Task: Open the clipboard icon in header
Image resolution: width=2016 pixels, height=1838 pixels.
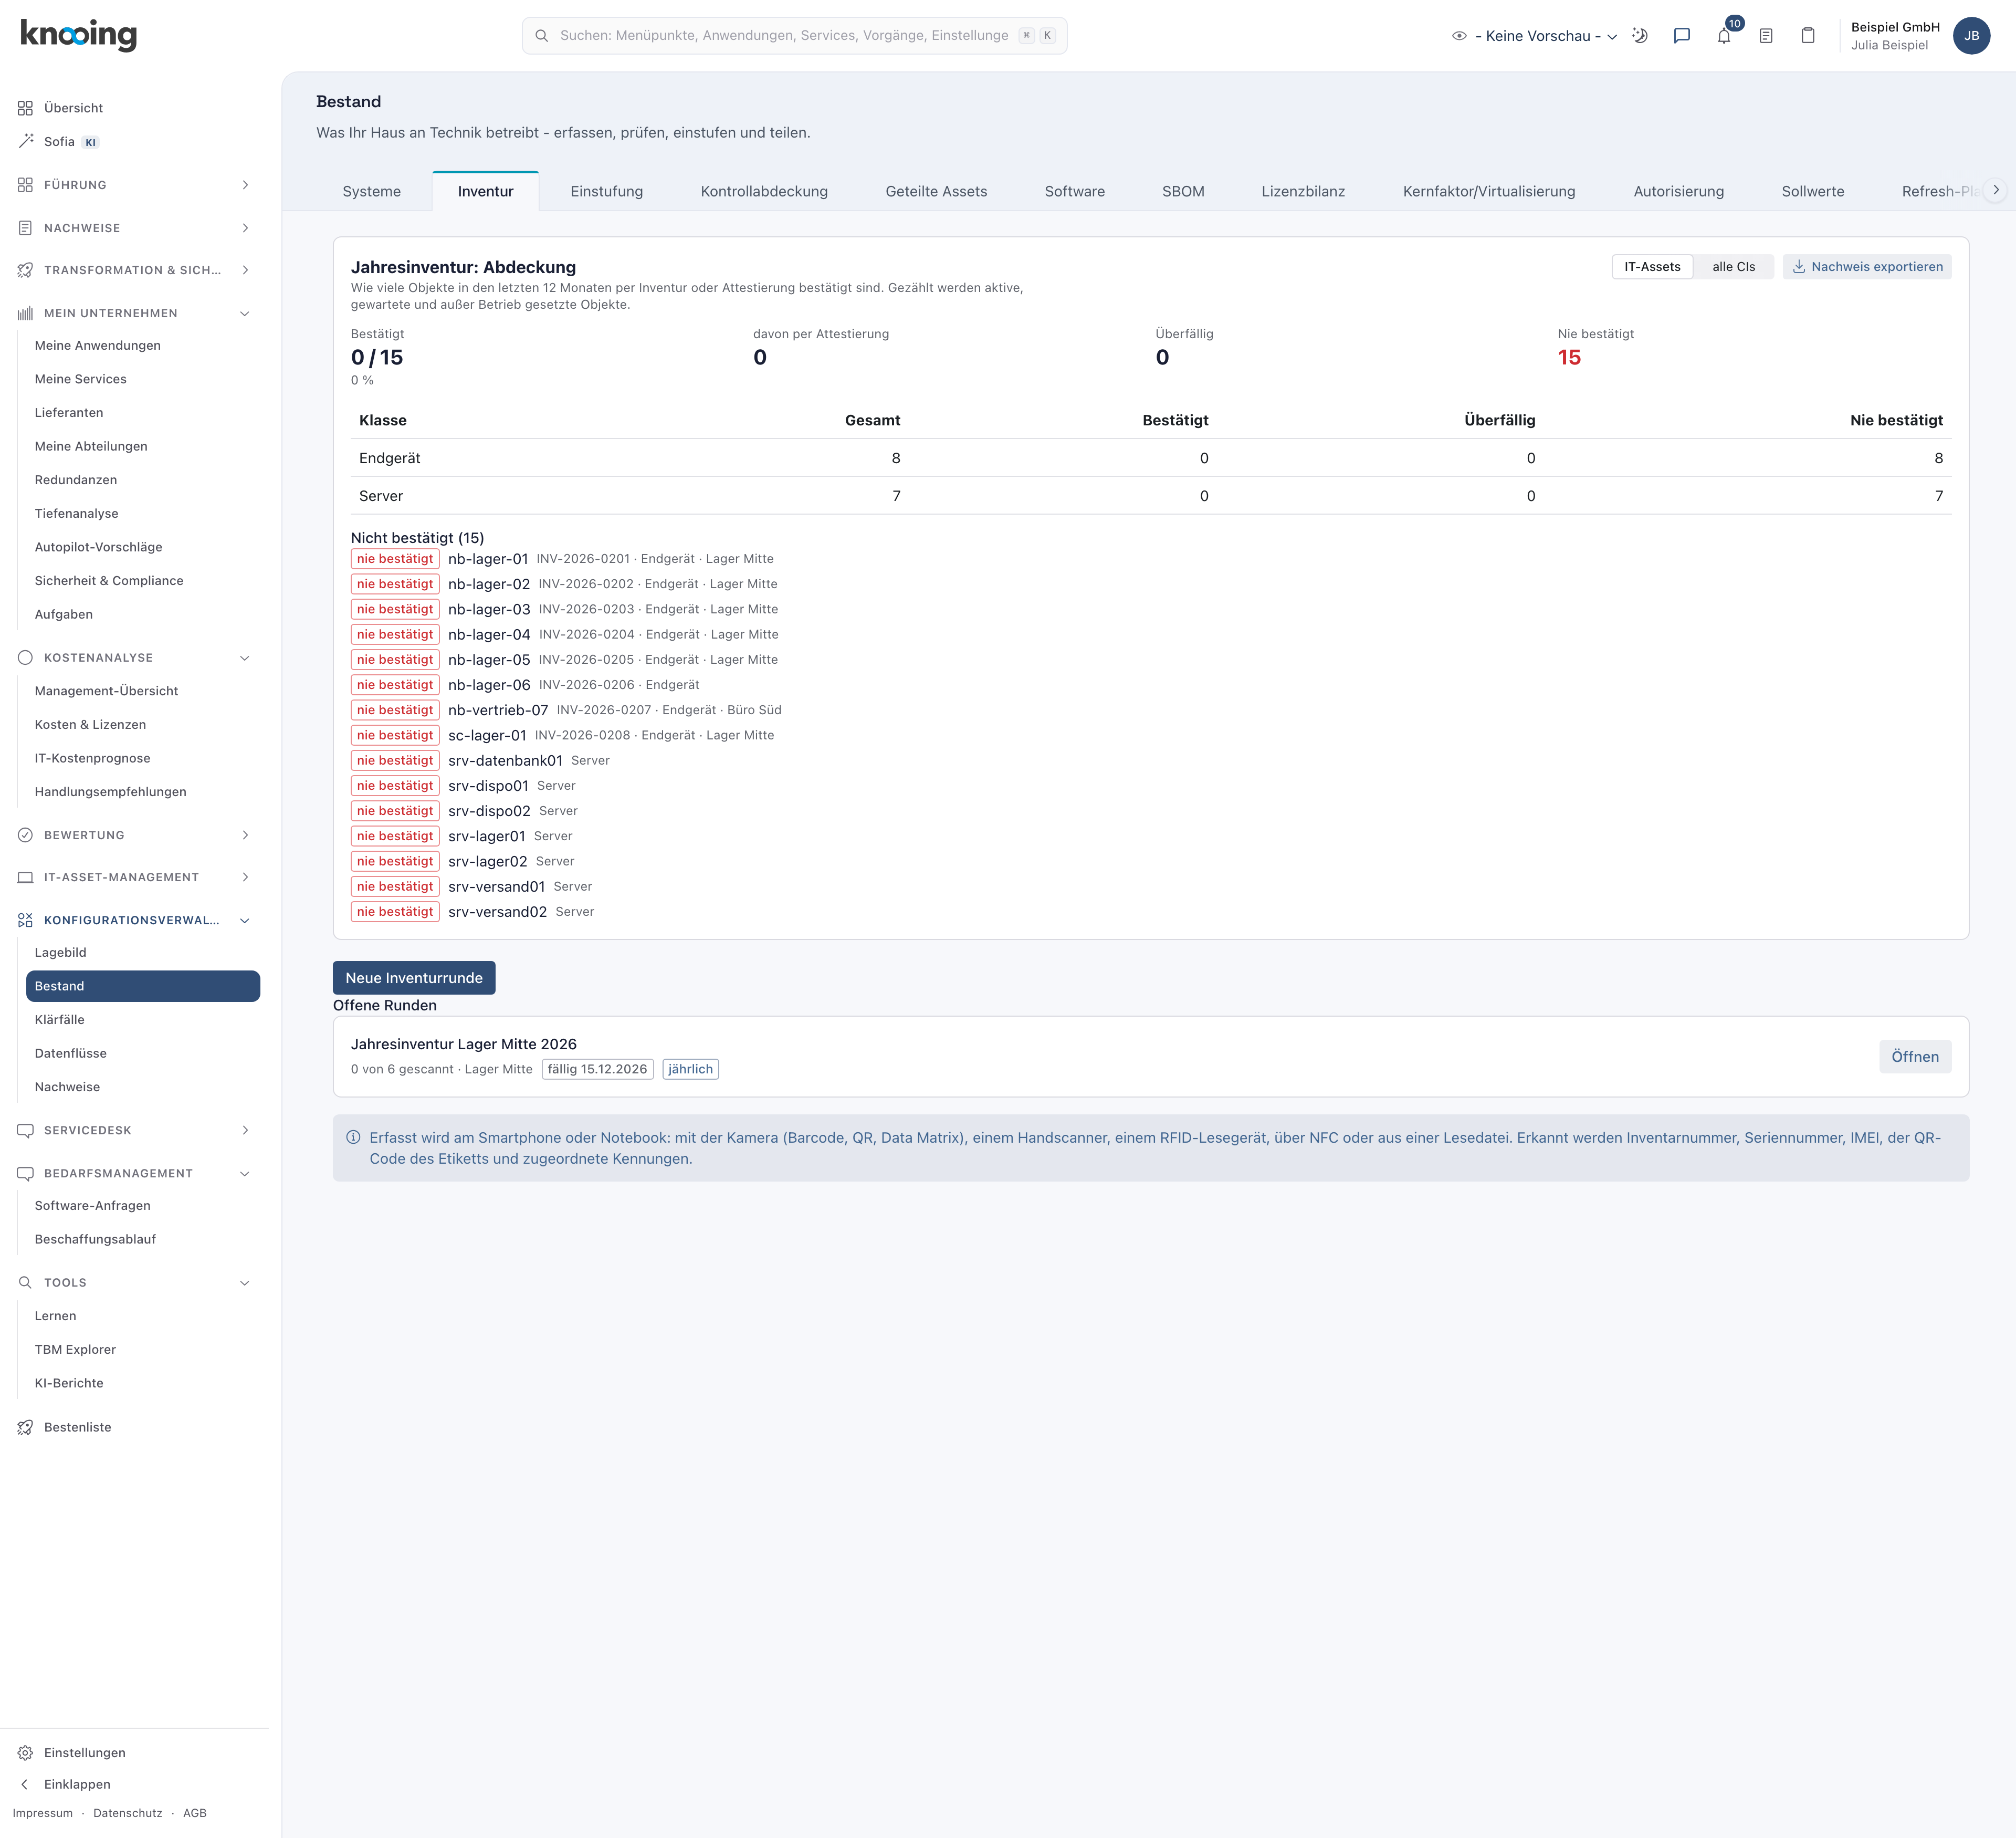Action: point(1808,36)
